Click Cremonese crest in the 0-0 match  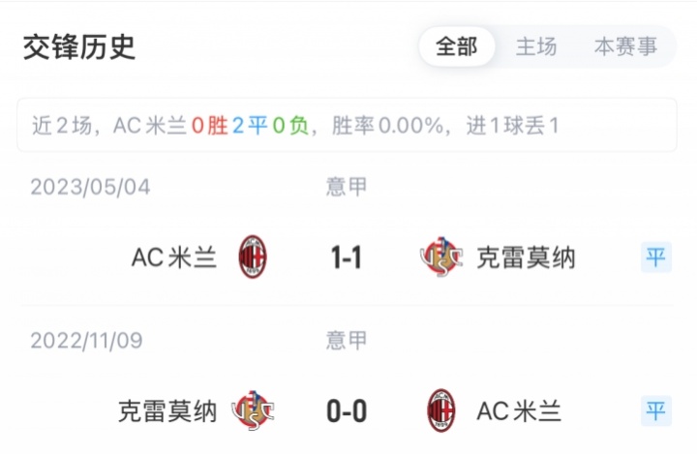tap(254, 411)
